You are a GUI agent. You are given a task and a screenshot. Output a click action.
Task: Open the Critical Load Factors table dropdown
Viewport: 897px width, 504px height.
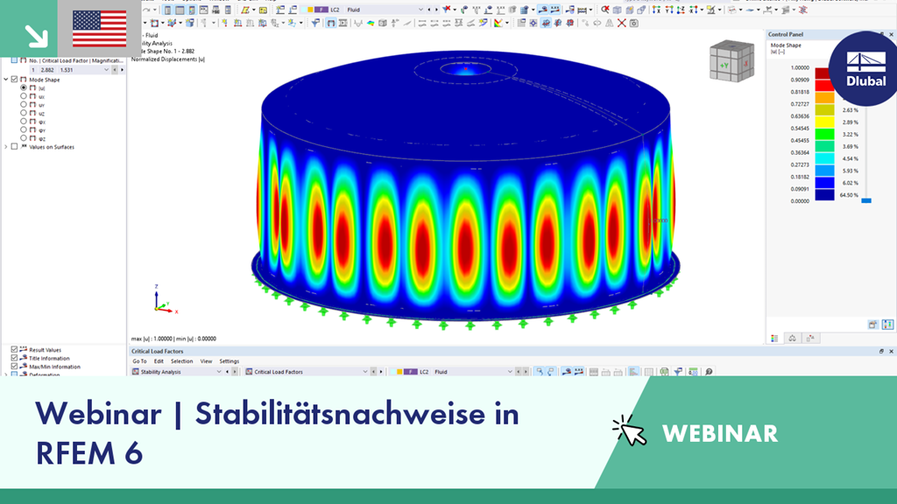365,371
